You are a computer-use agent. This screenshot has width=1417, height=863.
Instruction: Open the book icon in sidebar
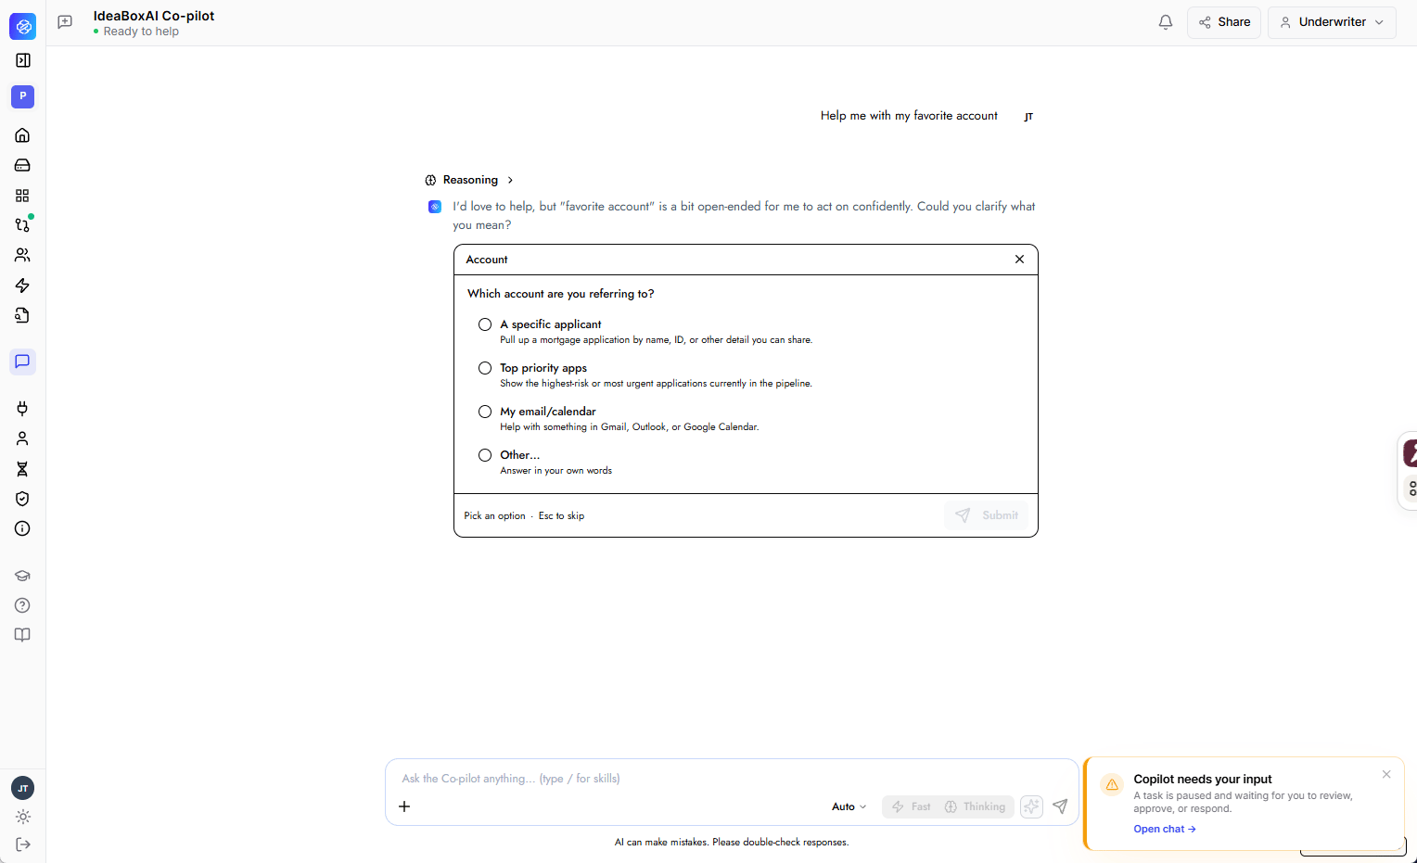tap(23, 635)
